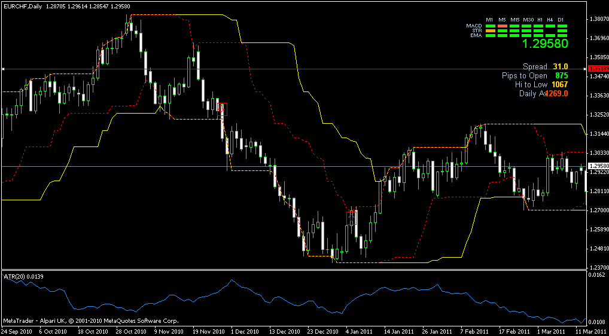Click the green STR H1 signal bar
Viewport: 609px width, 336px height.
(x=538, y=30)
